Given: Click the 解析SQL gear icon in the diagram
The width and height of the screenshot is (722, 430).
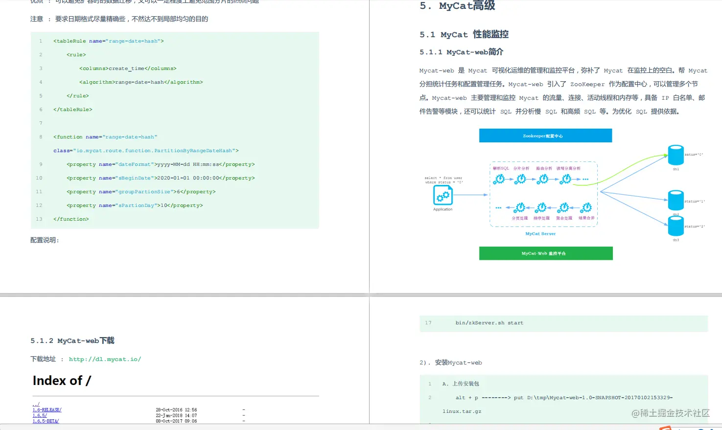Looking at the screenshot, I should point(500,179).
